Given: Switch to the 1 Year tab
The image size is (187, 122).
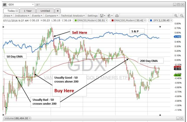Looking at the screenshot, I should (x=28, y=11).
